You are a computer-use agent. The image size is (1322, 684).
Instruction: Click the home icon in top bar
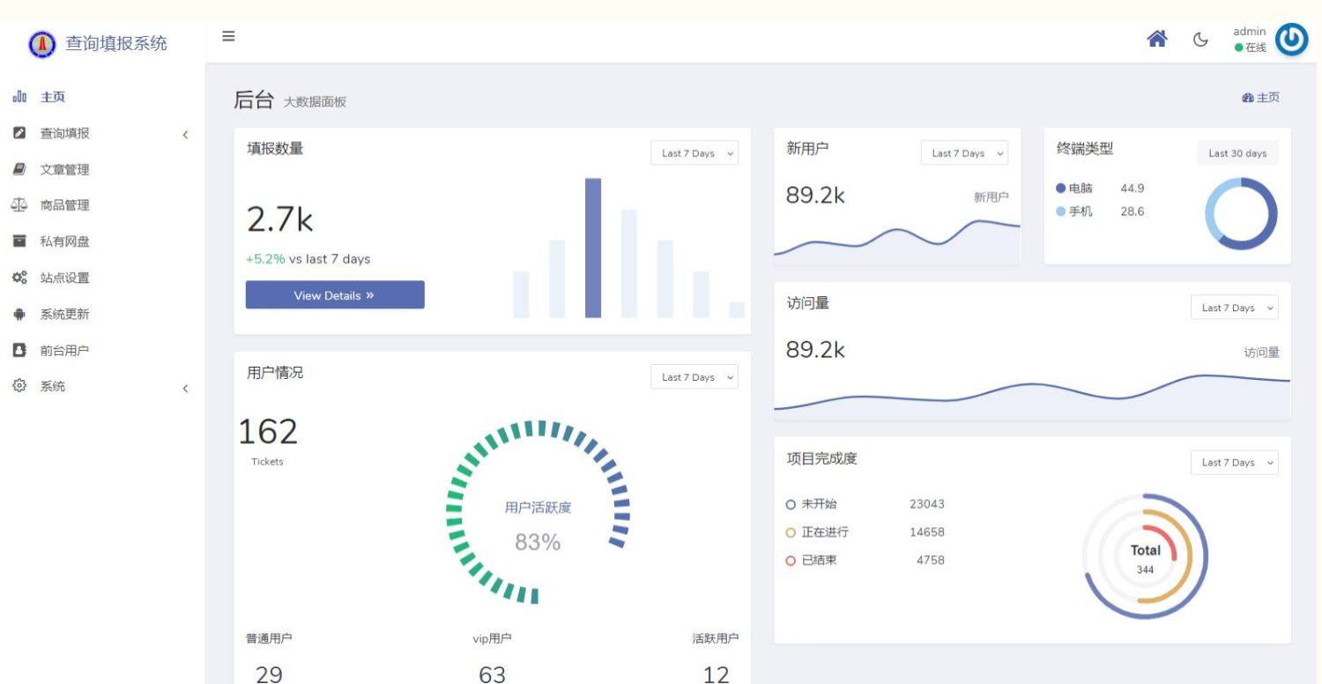click(x=1156, y=39)
